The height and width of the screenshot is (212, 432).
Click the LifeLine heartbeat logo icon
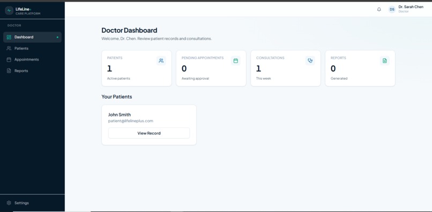9,11
